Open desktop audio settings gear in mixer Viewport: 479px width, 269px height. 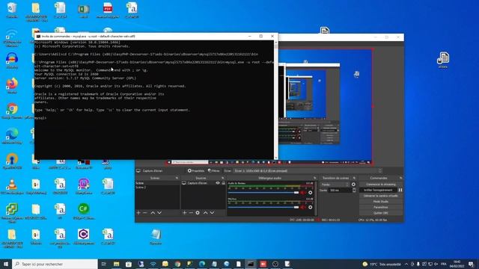coord(311,193)
